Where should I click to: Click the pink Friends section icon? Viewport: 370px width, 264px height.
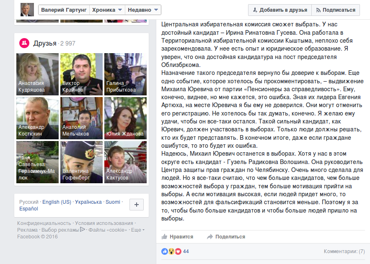(x=24, y=43)
